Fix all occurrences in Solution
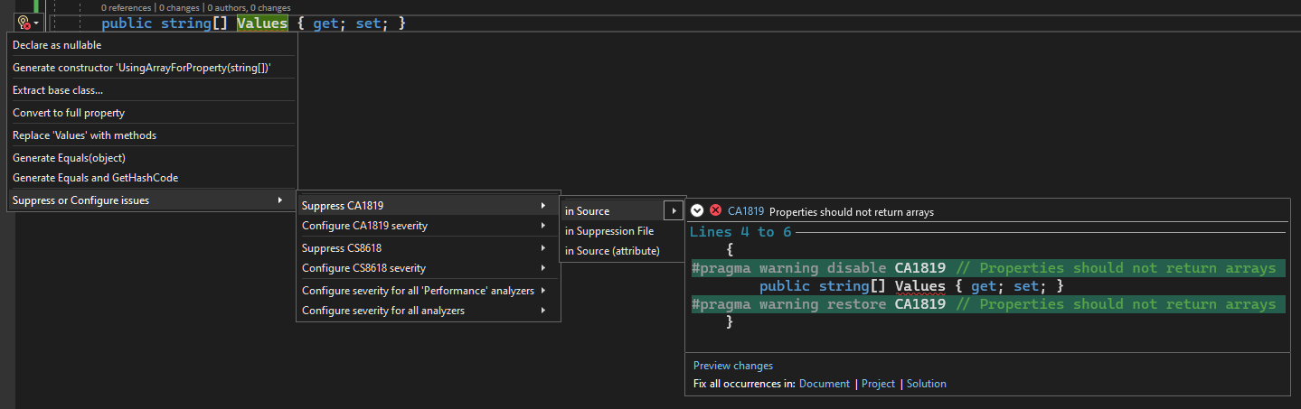This screenshot has height=409, width=1301. (x=927, y=384)
